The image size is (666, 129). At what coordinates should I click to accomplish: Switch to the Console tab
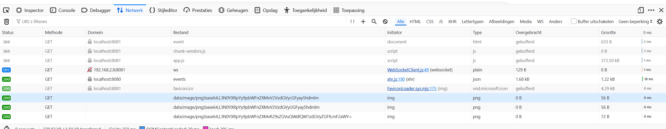[63, 10]
